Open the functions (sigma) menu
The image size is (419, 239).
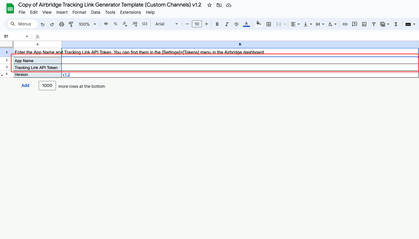tap(396, 24)
